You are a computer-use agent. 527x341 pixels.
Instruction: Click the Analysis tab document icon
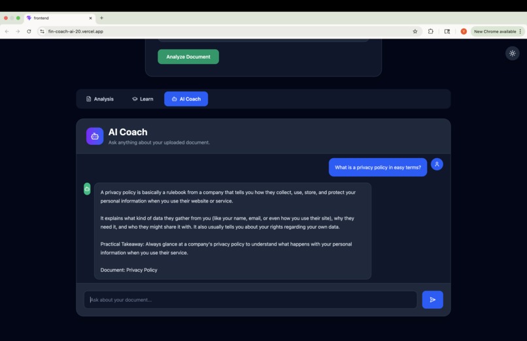[89, 99]
